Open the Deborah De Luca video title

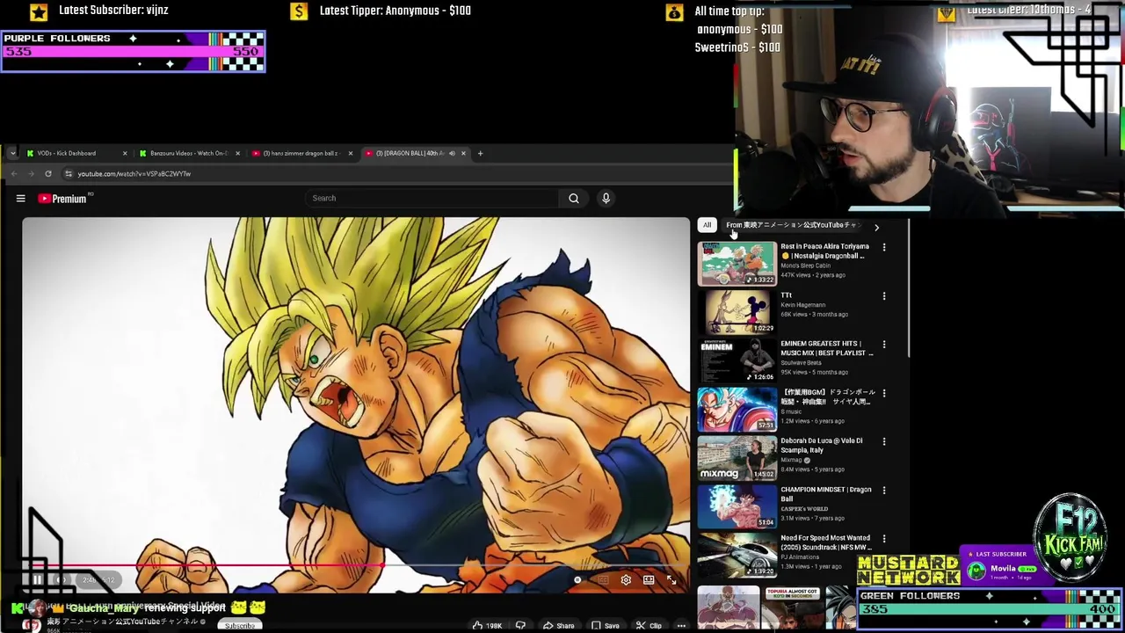click(821, 446)
